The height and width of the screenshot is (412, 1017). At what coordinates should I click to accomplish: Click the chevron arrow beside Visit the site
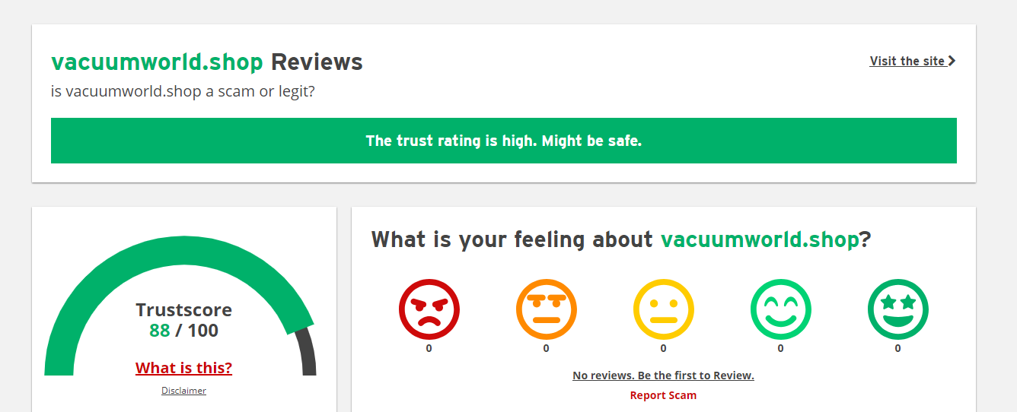[x=952, y=61]
